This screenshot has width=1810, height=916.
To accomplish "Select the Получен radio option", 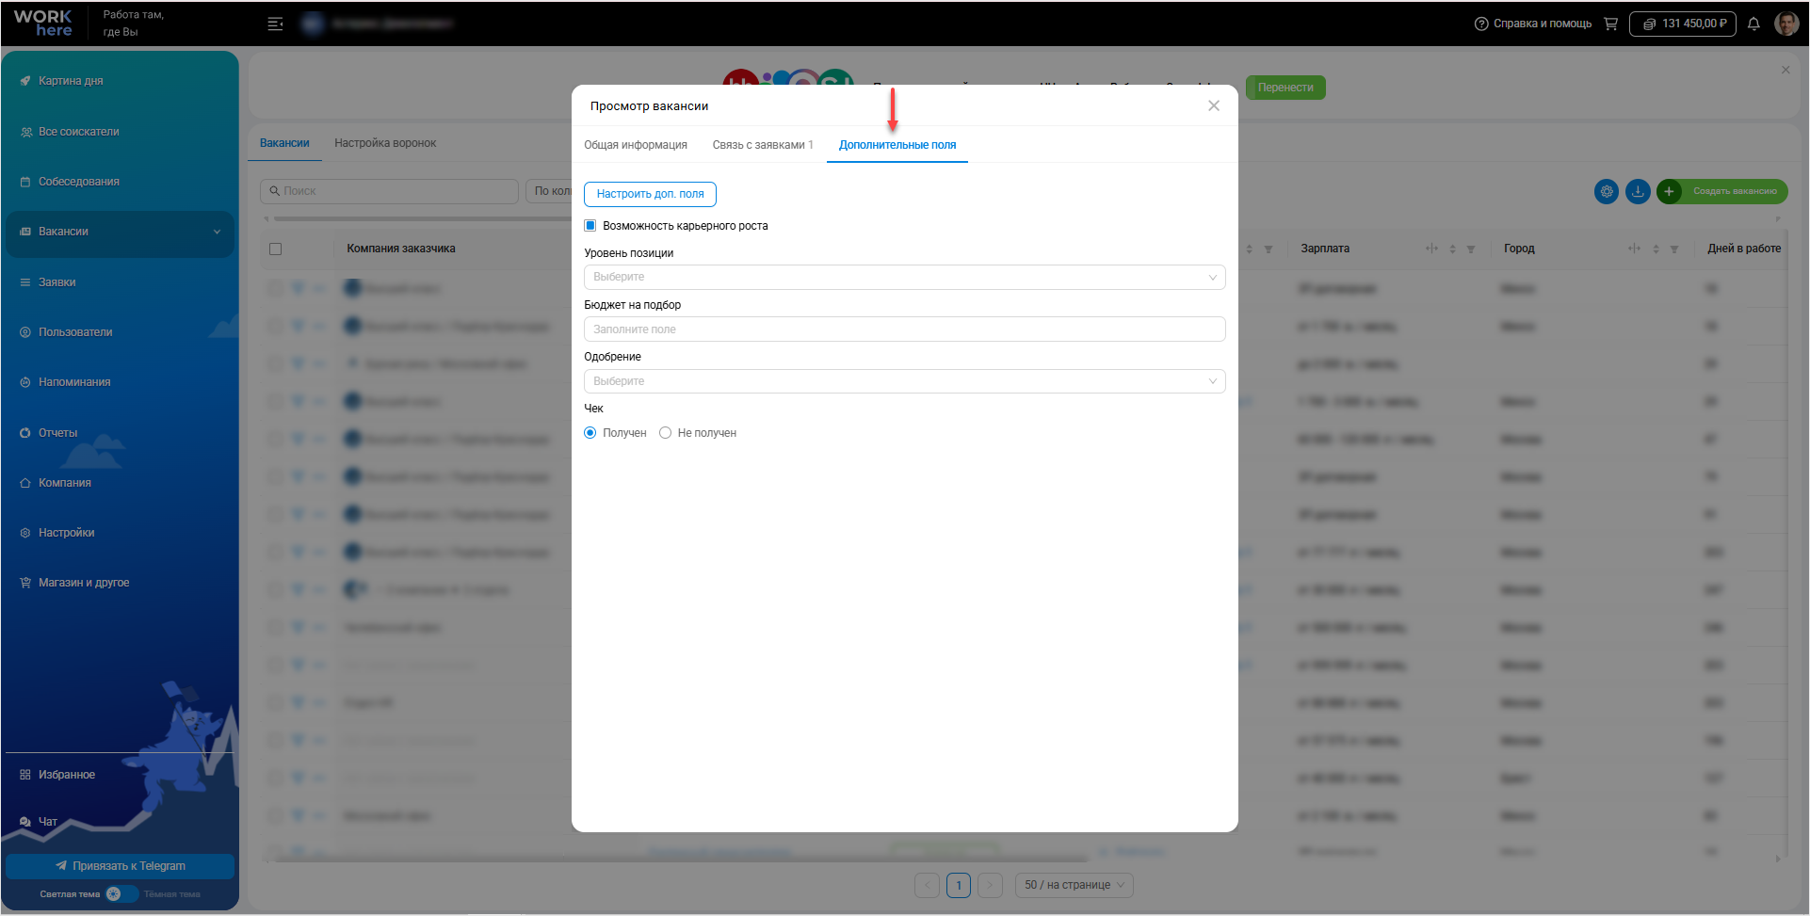I will (x=590, y=433).
